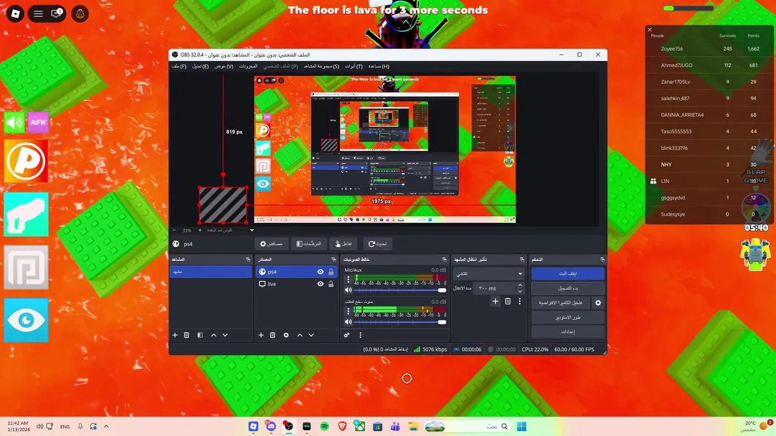Click the cyan eye spectate button

coord(26,320)
